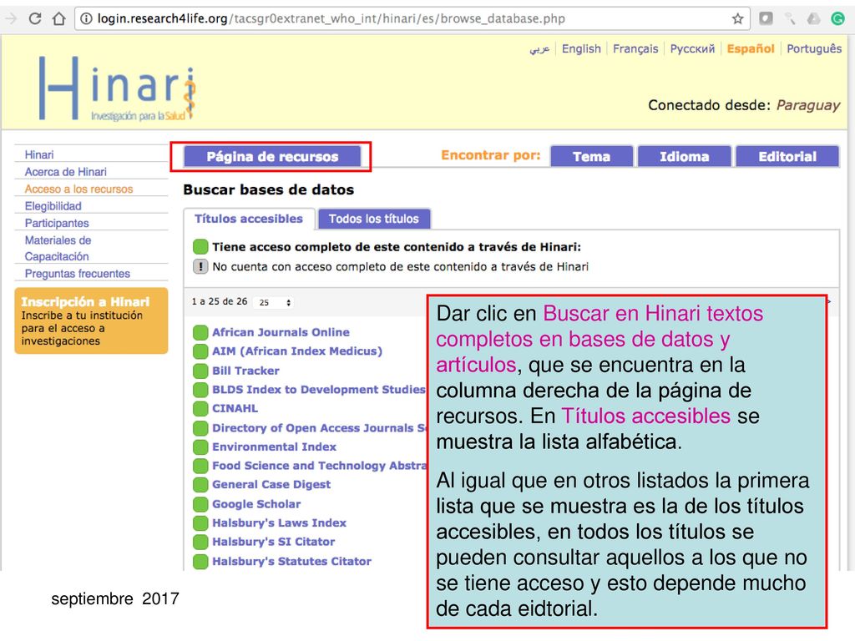Viewport: 855px width, 641px height.
Task: Open Preguntas frecuentes sidebar item
Action: [x=78, y=274]
